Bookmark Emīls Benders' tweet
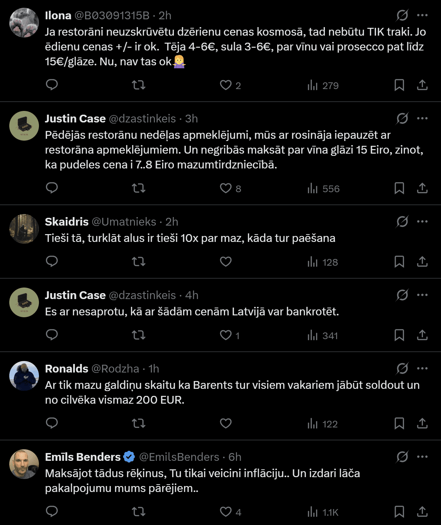This screenshot has height=525, width=441. tap(399, 512)
